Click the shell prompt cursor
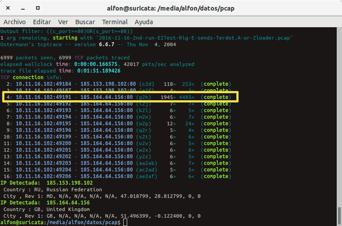 coord(125,222)
